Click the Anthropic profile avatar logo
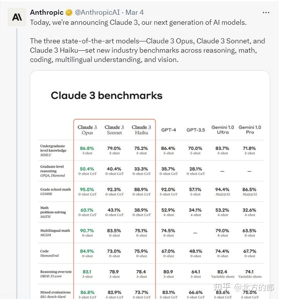 [x=17, y=17]
